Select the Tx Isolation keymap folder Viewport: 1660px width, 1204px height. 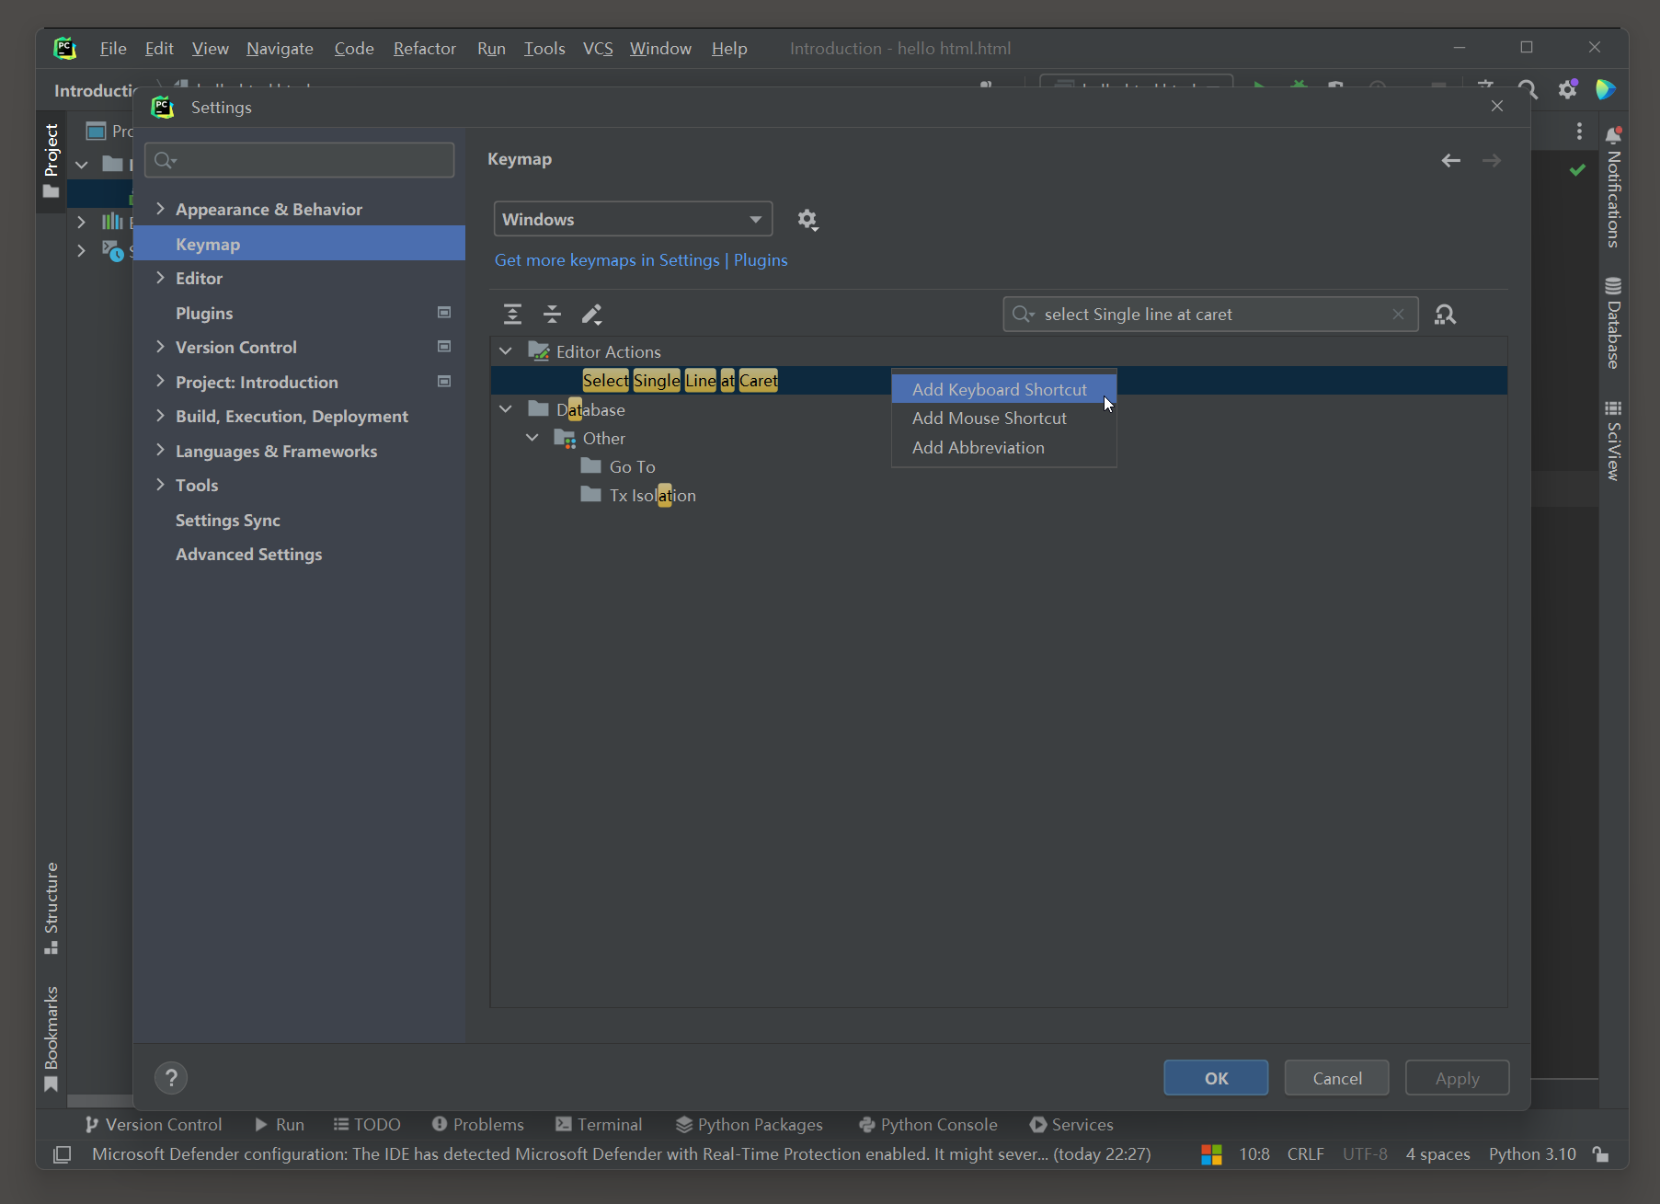pyautogui.click(x=638, y=496)
